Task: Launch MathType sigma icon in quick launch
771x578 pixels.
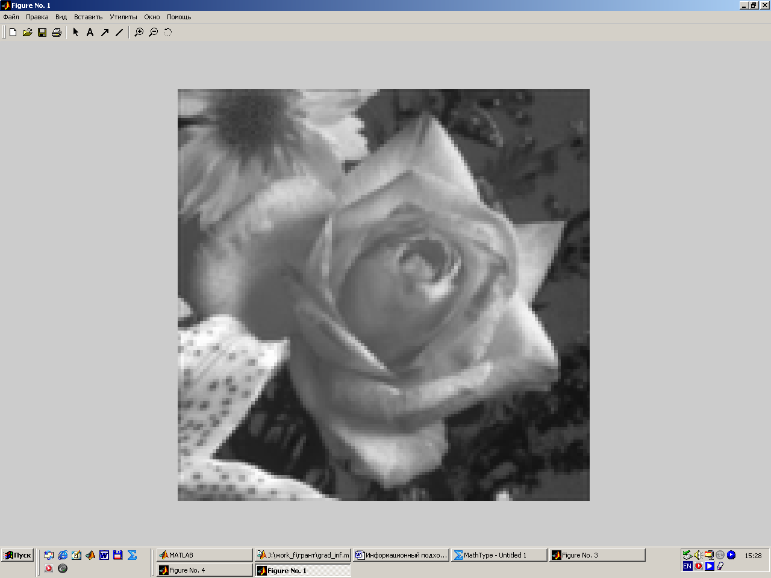Action: [x=132, y=555]
